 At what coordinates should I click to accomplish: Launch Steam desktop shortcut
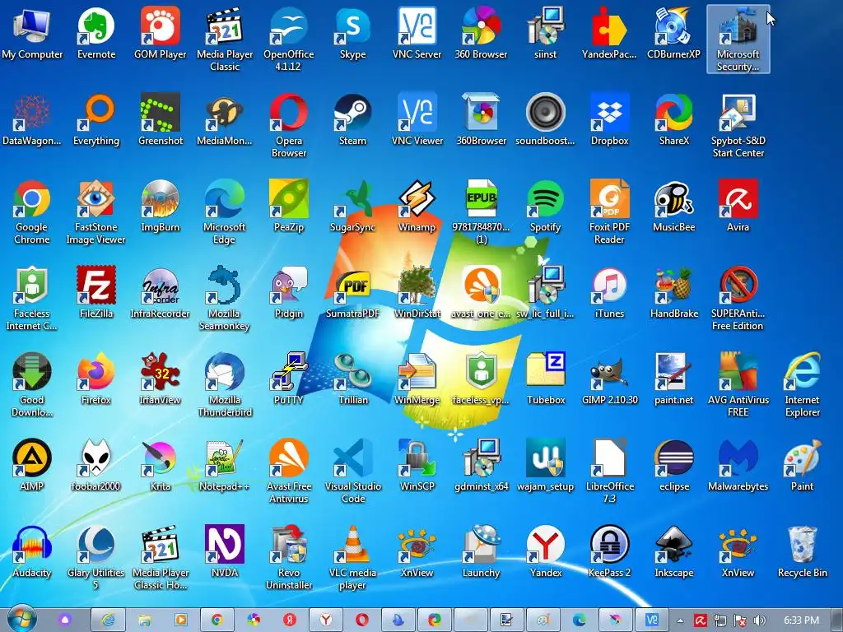[352, 120]
